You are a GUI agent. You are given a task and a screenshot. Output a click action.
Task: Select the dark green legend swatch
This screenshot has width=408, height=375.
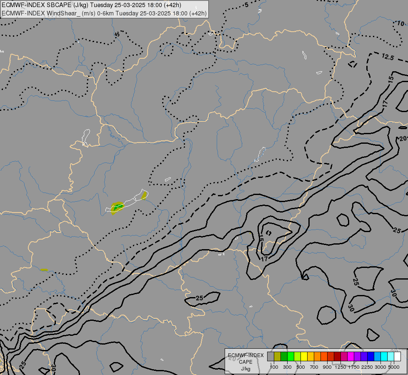tap(284, 357)
